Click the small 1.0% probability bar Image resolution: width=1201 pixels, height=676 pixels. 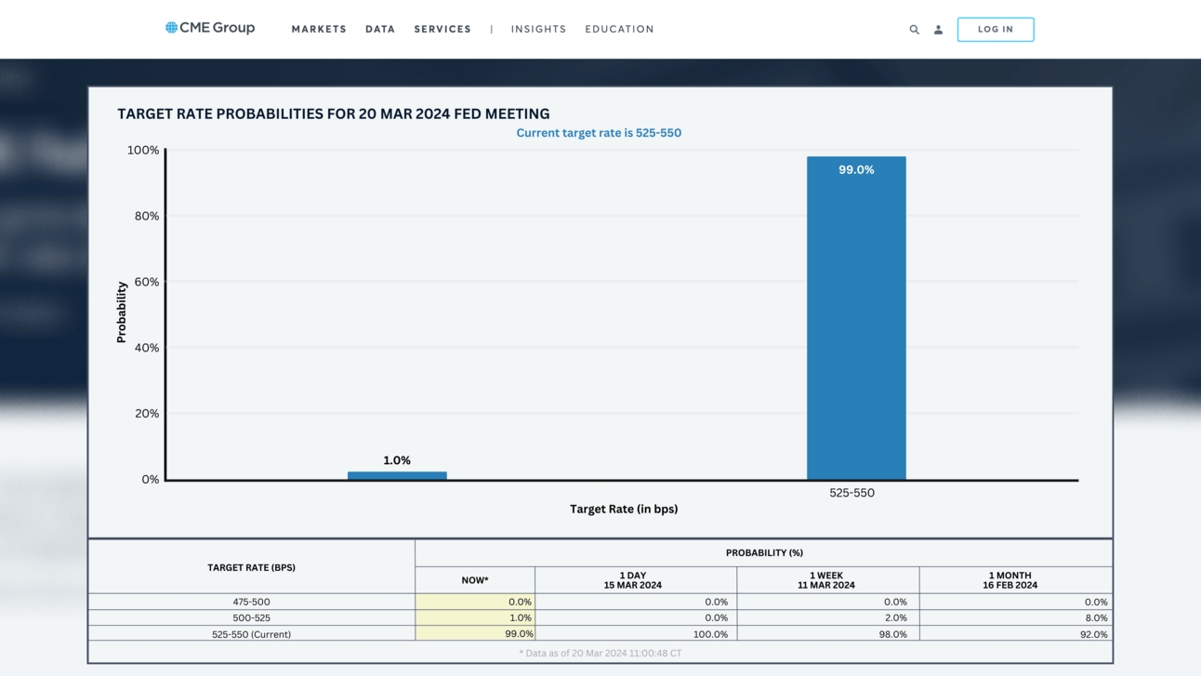tap(397, 476)
